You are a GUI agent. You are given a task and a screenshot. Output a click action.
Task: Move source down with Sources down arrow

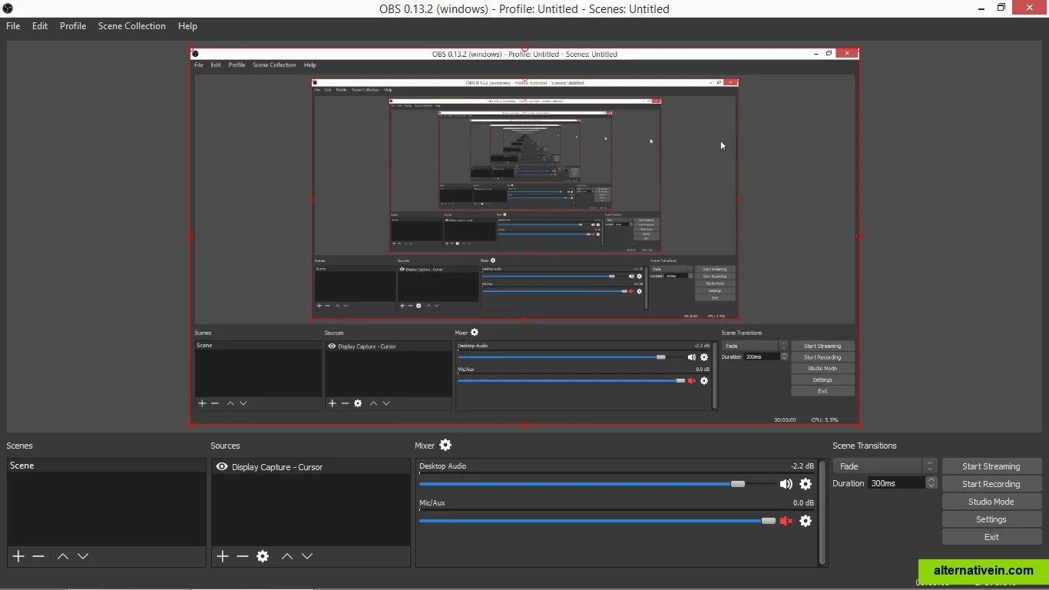click(307, 556)
